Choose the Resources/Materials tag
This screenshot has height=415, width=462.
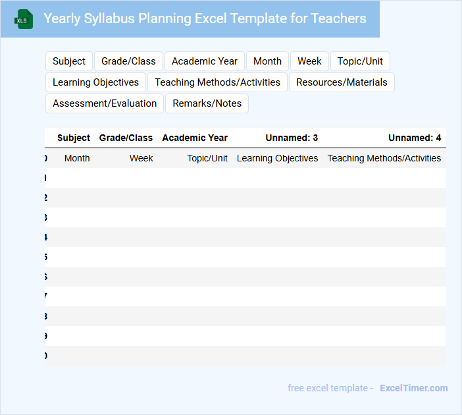coord(342,82)
